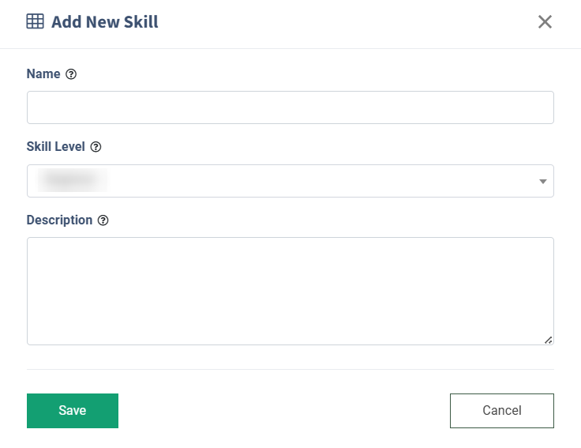Select the blurred value in Skill Level
This screenshot has height=448, width=581.
[x=70, y=181]
